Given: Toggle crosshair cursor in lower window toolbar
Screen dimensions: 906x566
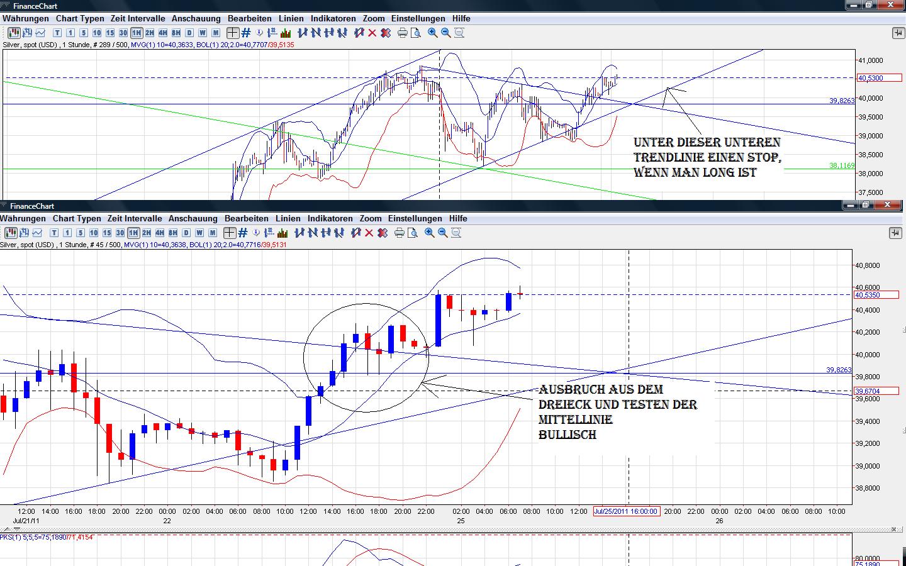Looking at the screenshot, I should coord(230,233).
